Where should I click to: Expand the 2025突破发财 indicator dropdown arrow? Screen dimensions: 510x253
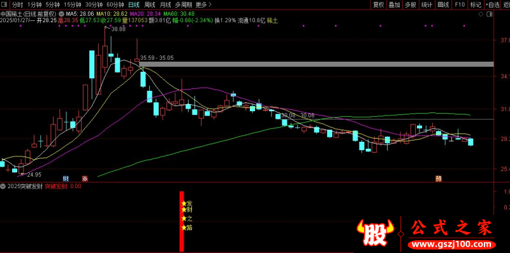(x=3, y=186)
